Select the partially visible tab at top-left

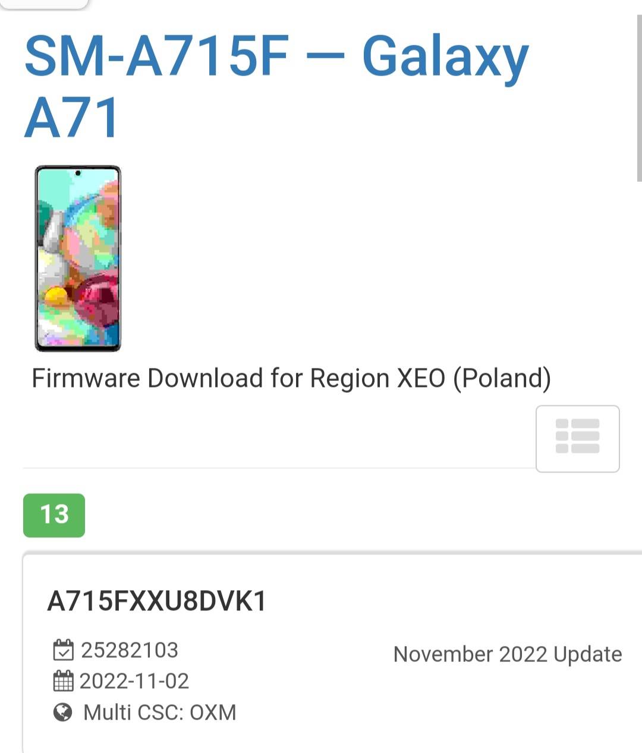coord(44,4)
